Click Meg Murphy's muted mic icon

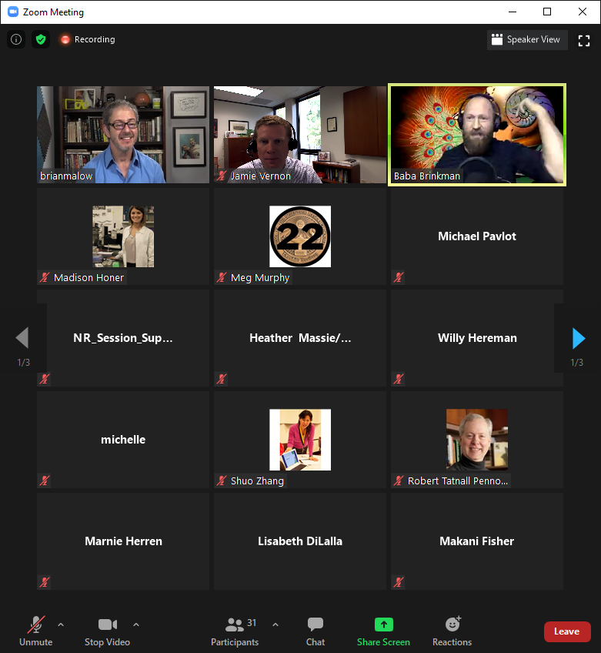click(x=222, y=277)
